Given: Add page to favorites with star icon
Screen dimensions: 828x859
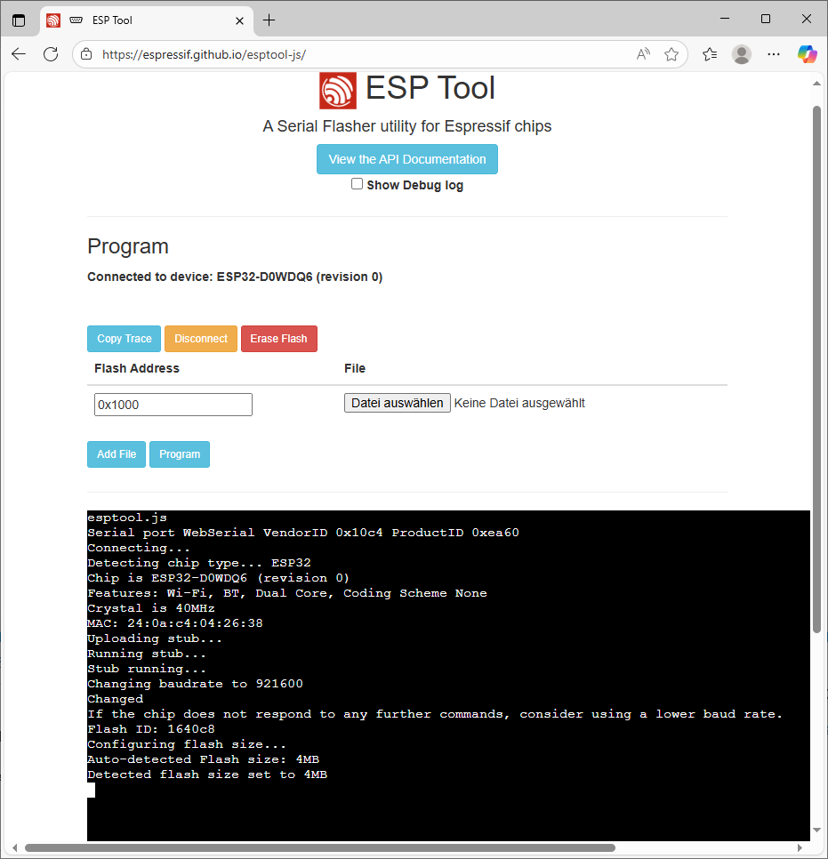Looking at the screenshot, I should point(671,54).
